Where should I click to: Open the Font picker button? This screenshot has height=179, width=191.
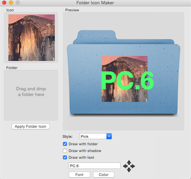(x=80, y=175)
